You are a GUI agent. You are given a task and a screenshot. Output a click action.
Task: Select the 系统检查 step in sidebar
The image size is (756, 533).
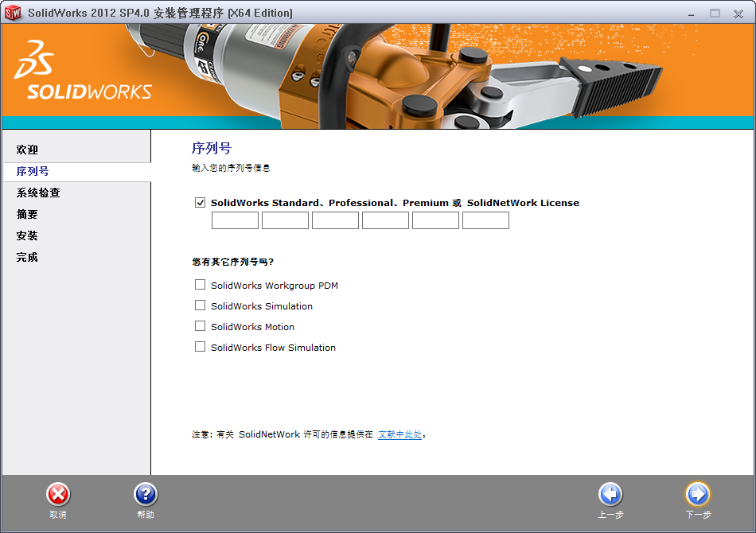point(38,193)
